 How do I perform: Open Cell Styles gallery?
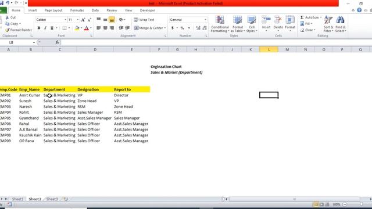[252, 24]
